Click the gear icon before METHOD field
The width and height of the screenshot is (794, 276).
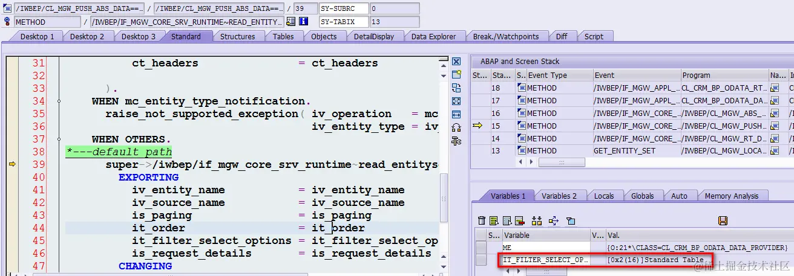7,22
